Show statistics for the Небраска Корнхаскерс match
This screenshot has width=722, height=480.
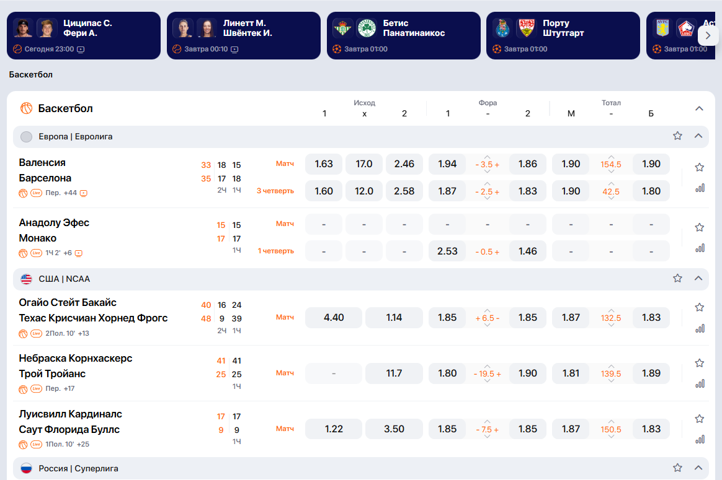coord(700,384)
